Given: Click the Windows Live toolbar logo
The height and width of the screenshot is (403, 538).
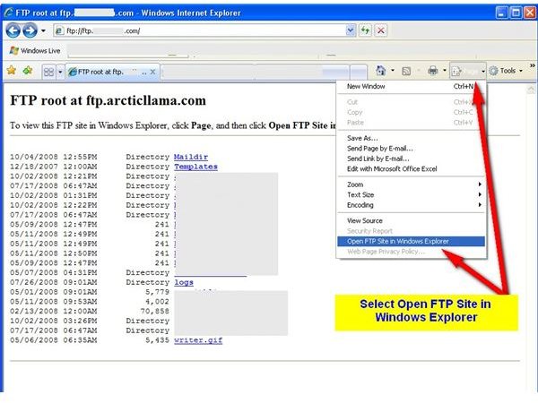Looking at the screenshot, I should [x=35, y=51].
